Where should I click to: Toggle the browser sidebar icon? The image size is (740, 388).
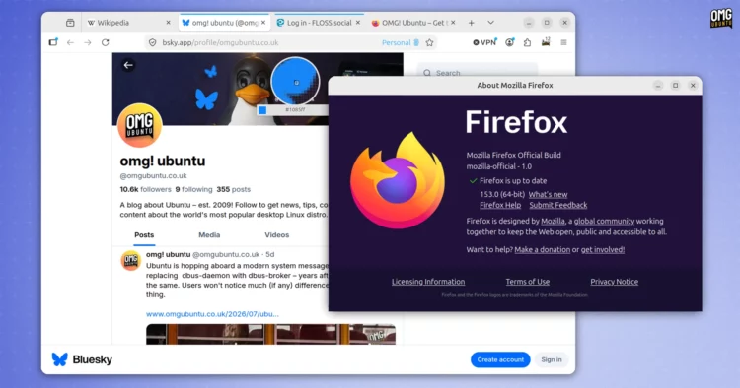click(x=53, y=42)
